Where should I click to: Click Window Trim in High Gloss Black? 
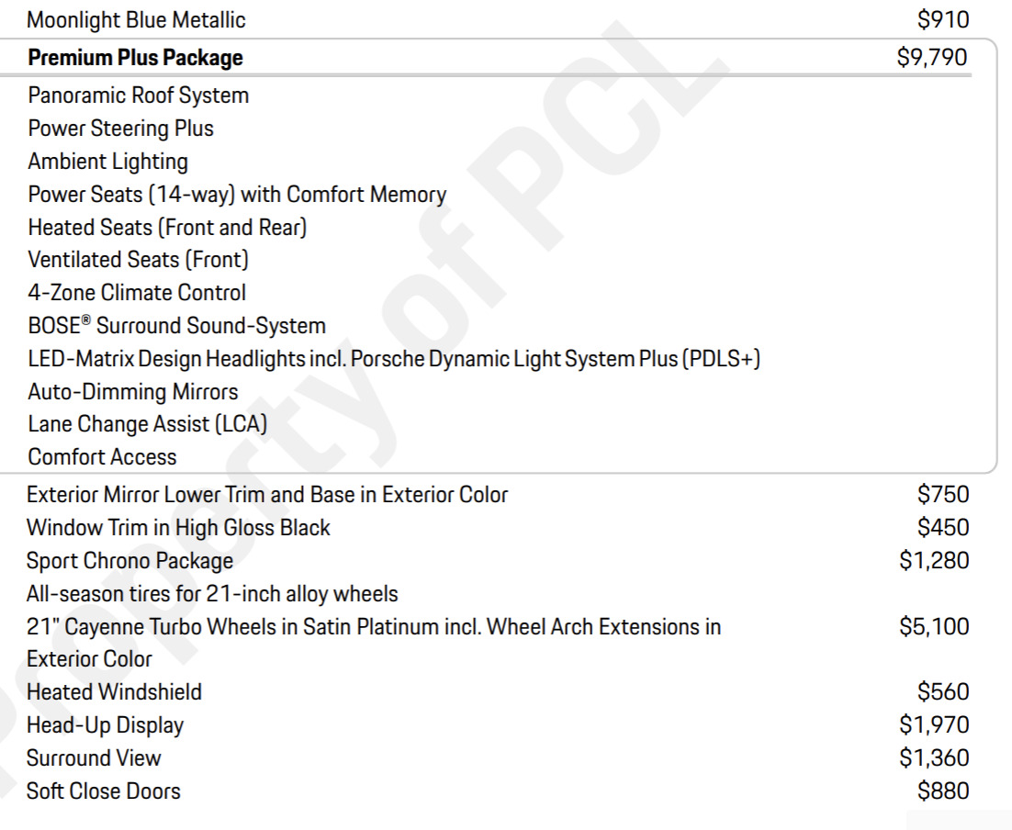click(178, 528)
